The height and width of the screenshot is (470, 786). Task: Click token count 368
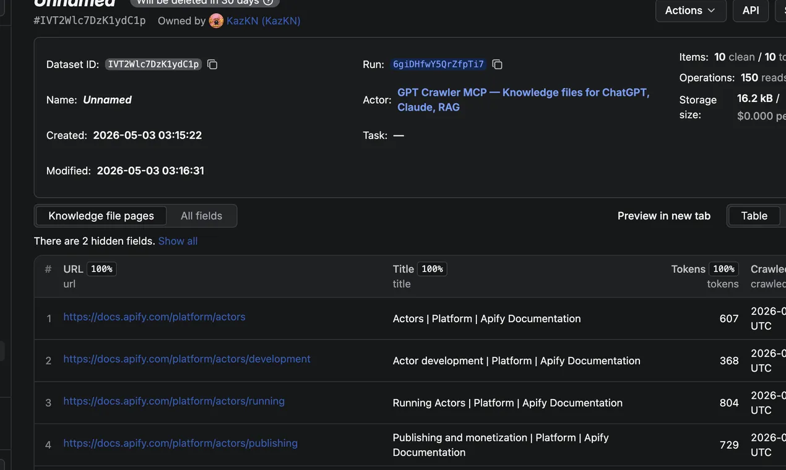pos(729,361)
